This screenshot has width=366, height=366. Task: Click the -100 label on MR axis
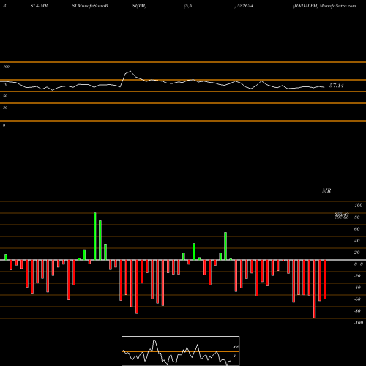tap(359, 323)
